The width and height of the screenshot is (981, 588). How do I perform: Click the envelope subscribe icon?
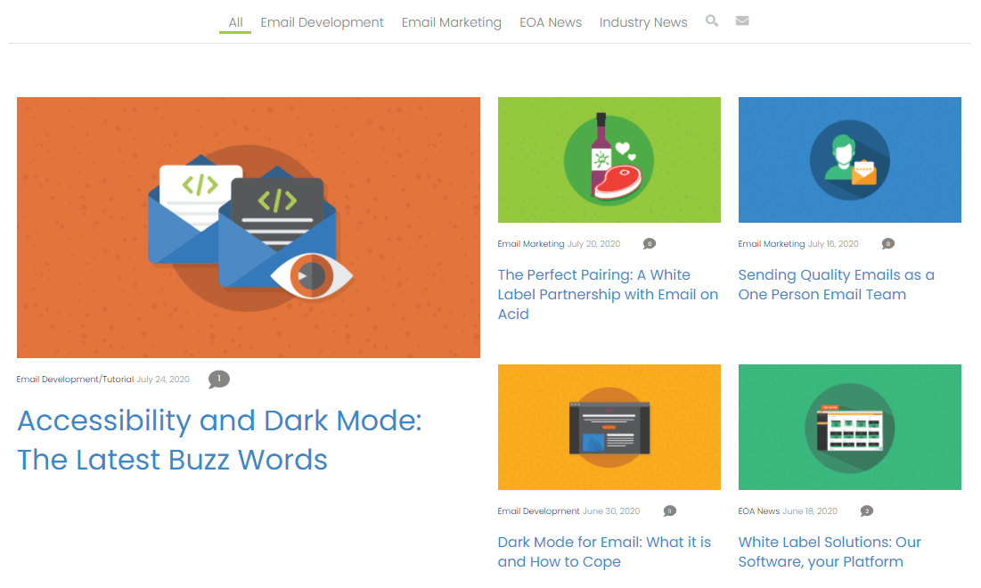tap(742, 20)
